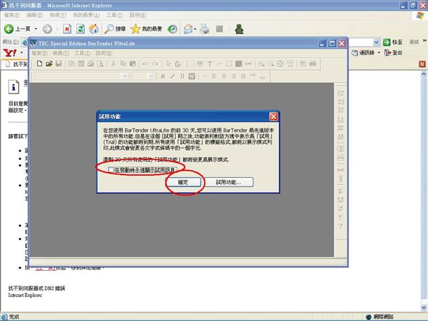Open the font size dropdown in BarTender
The width and height of the screenshot is (428, 321).
tap(151, 76)
